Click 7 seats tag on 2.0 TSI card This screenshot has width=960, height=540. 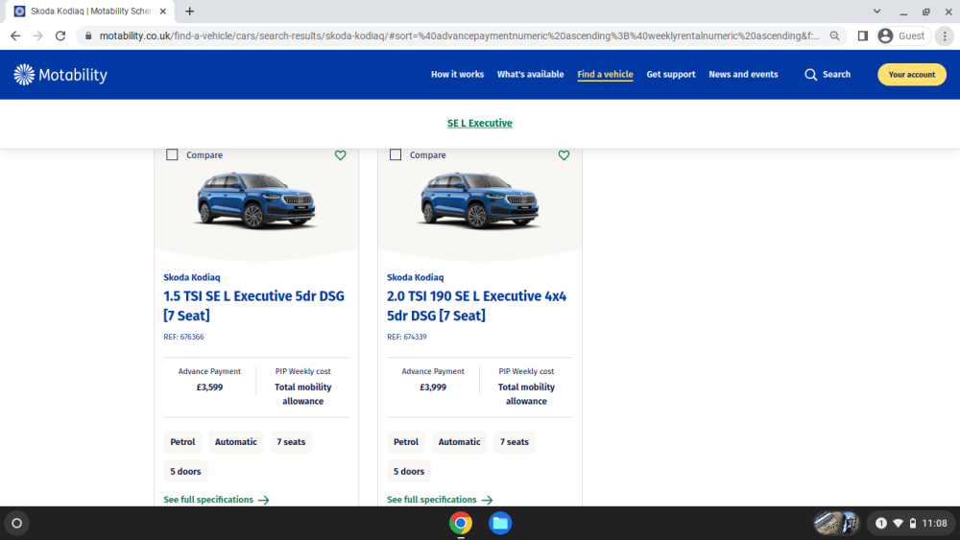(515, 442)
